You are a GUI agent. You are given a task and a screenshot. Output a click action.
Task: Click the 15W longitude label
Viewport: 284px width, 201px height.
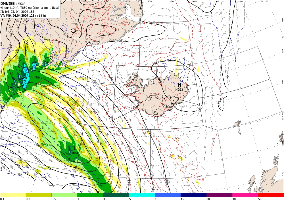172,1
